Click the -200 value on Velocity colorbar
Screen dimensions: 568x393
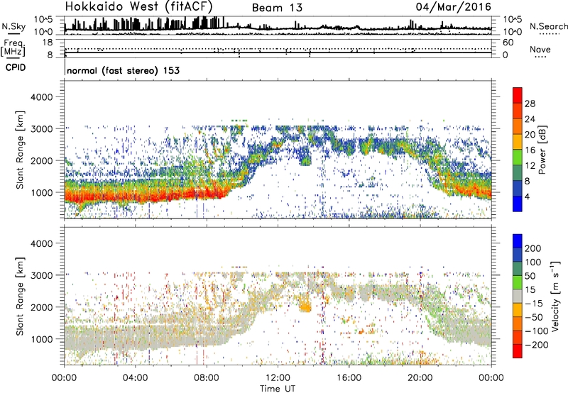pos(536,345)
